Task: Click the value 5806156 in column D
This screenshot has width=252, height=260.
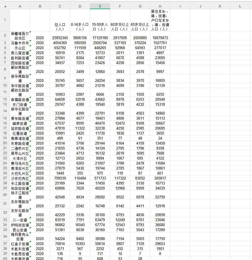Action: click(80, 38)
